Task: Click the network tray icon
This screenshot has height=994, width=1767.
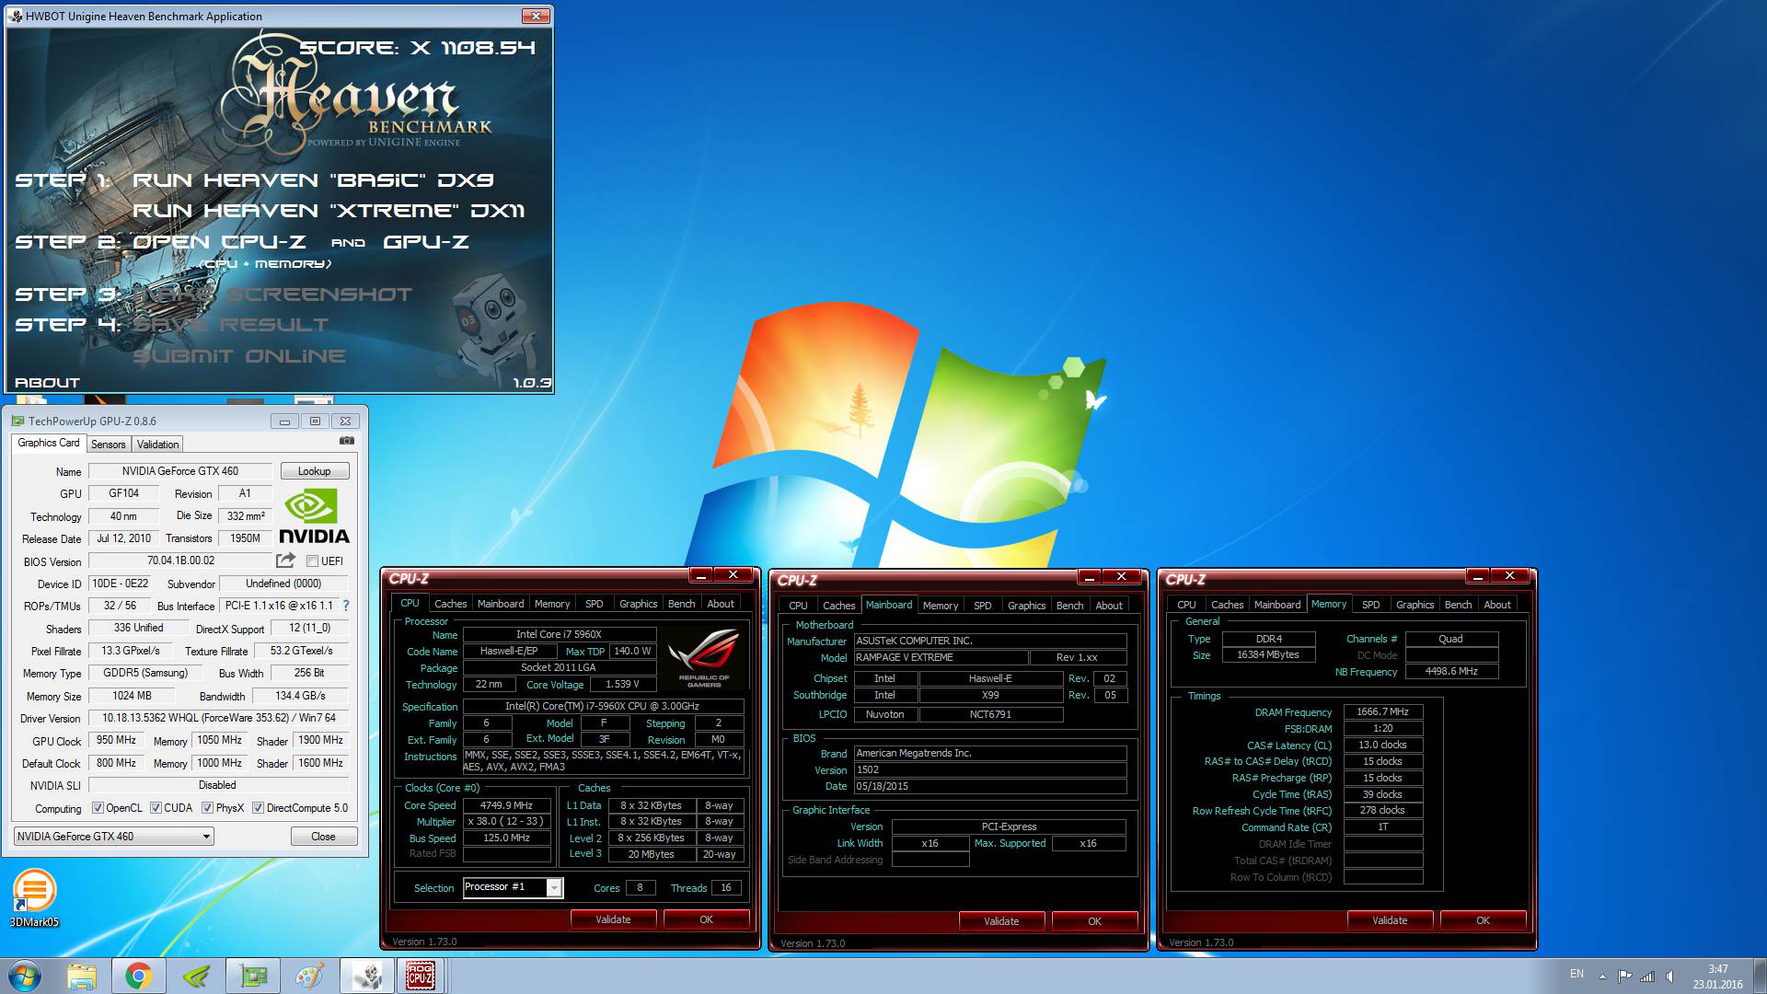Action: point(1647,976)
